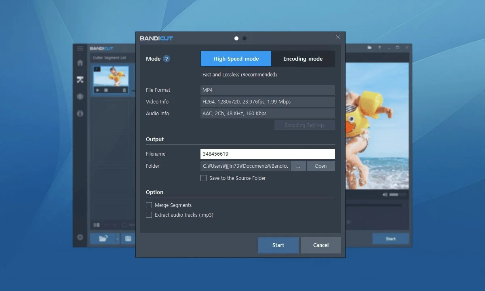Open the hamburger menu in the sidebar
The image size is (485, 291).
tap(80, 48)
